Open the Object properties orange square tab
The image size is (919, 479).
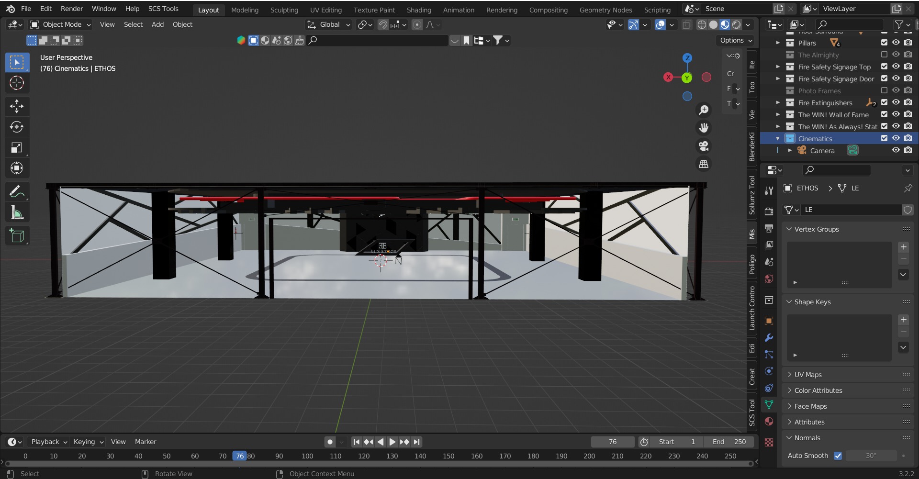point(769,321)
